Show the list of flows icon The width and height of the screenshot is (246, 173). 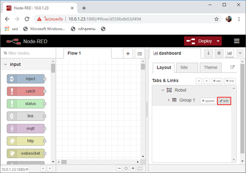tap(140, 53)
